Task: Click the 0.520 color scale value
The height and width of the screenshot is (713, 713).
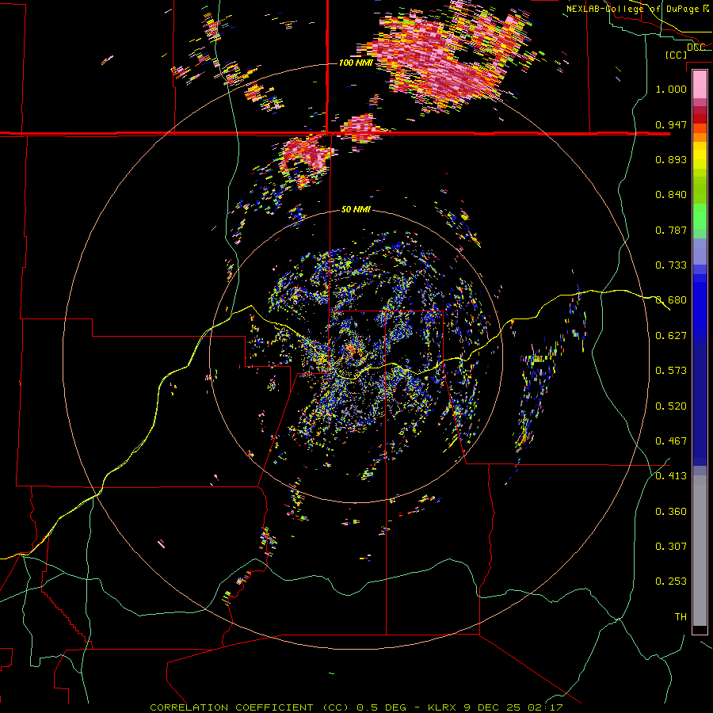Action: [671, 406]
